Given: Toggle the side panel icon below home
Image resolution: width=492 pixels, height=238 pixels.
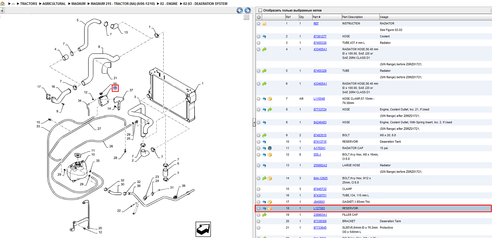Looking at the screenshot, I should point(2,10).
